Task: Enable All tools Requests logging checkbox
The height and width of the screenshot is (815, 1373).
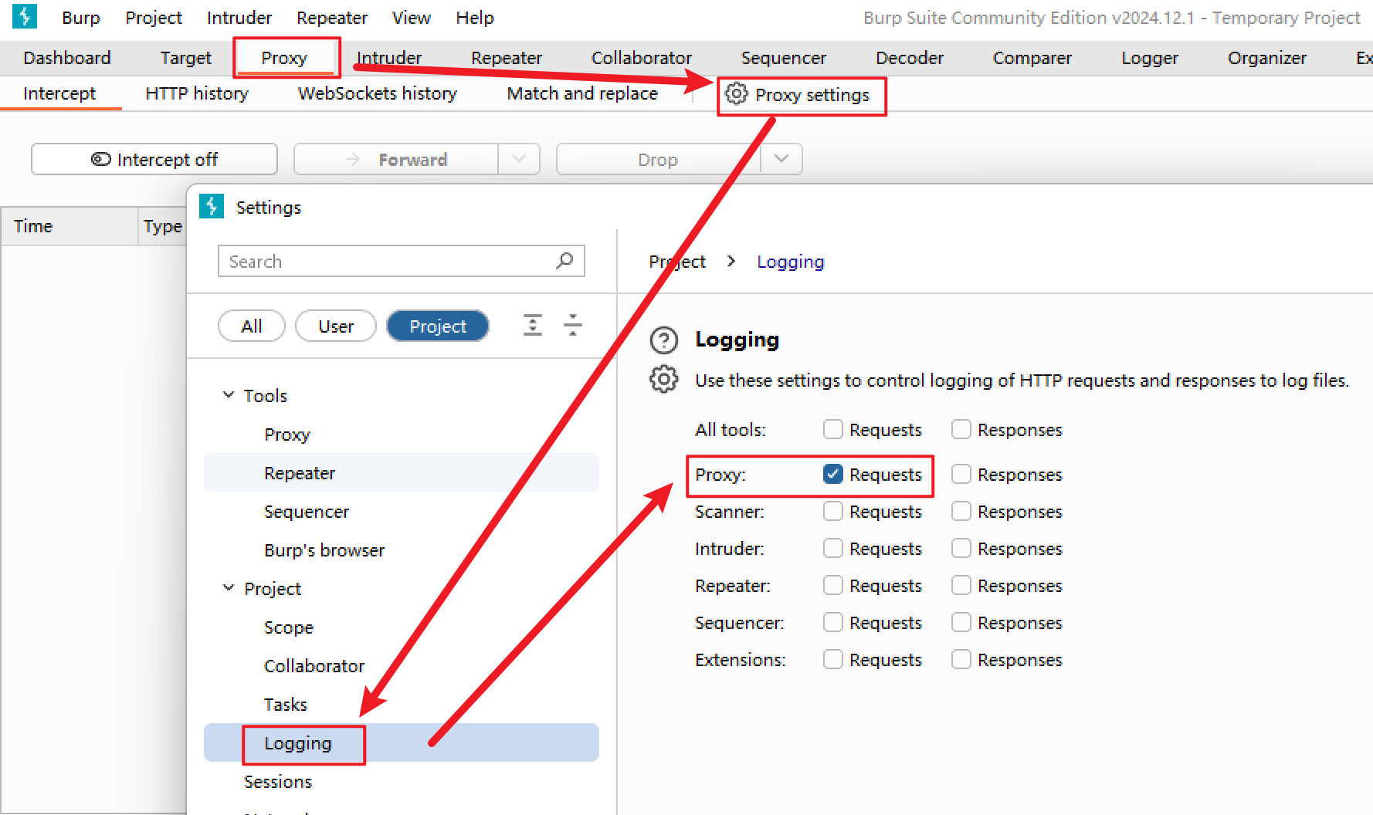Action: point(832,429)
